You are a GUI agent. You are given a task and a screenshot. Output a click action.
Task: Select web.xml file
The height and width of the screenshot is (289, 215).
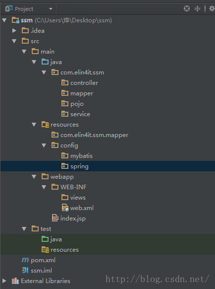pyautogui.click(x=82, y=208)
